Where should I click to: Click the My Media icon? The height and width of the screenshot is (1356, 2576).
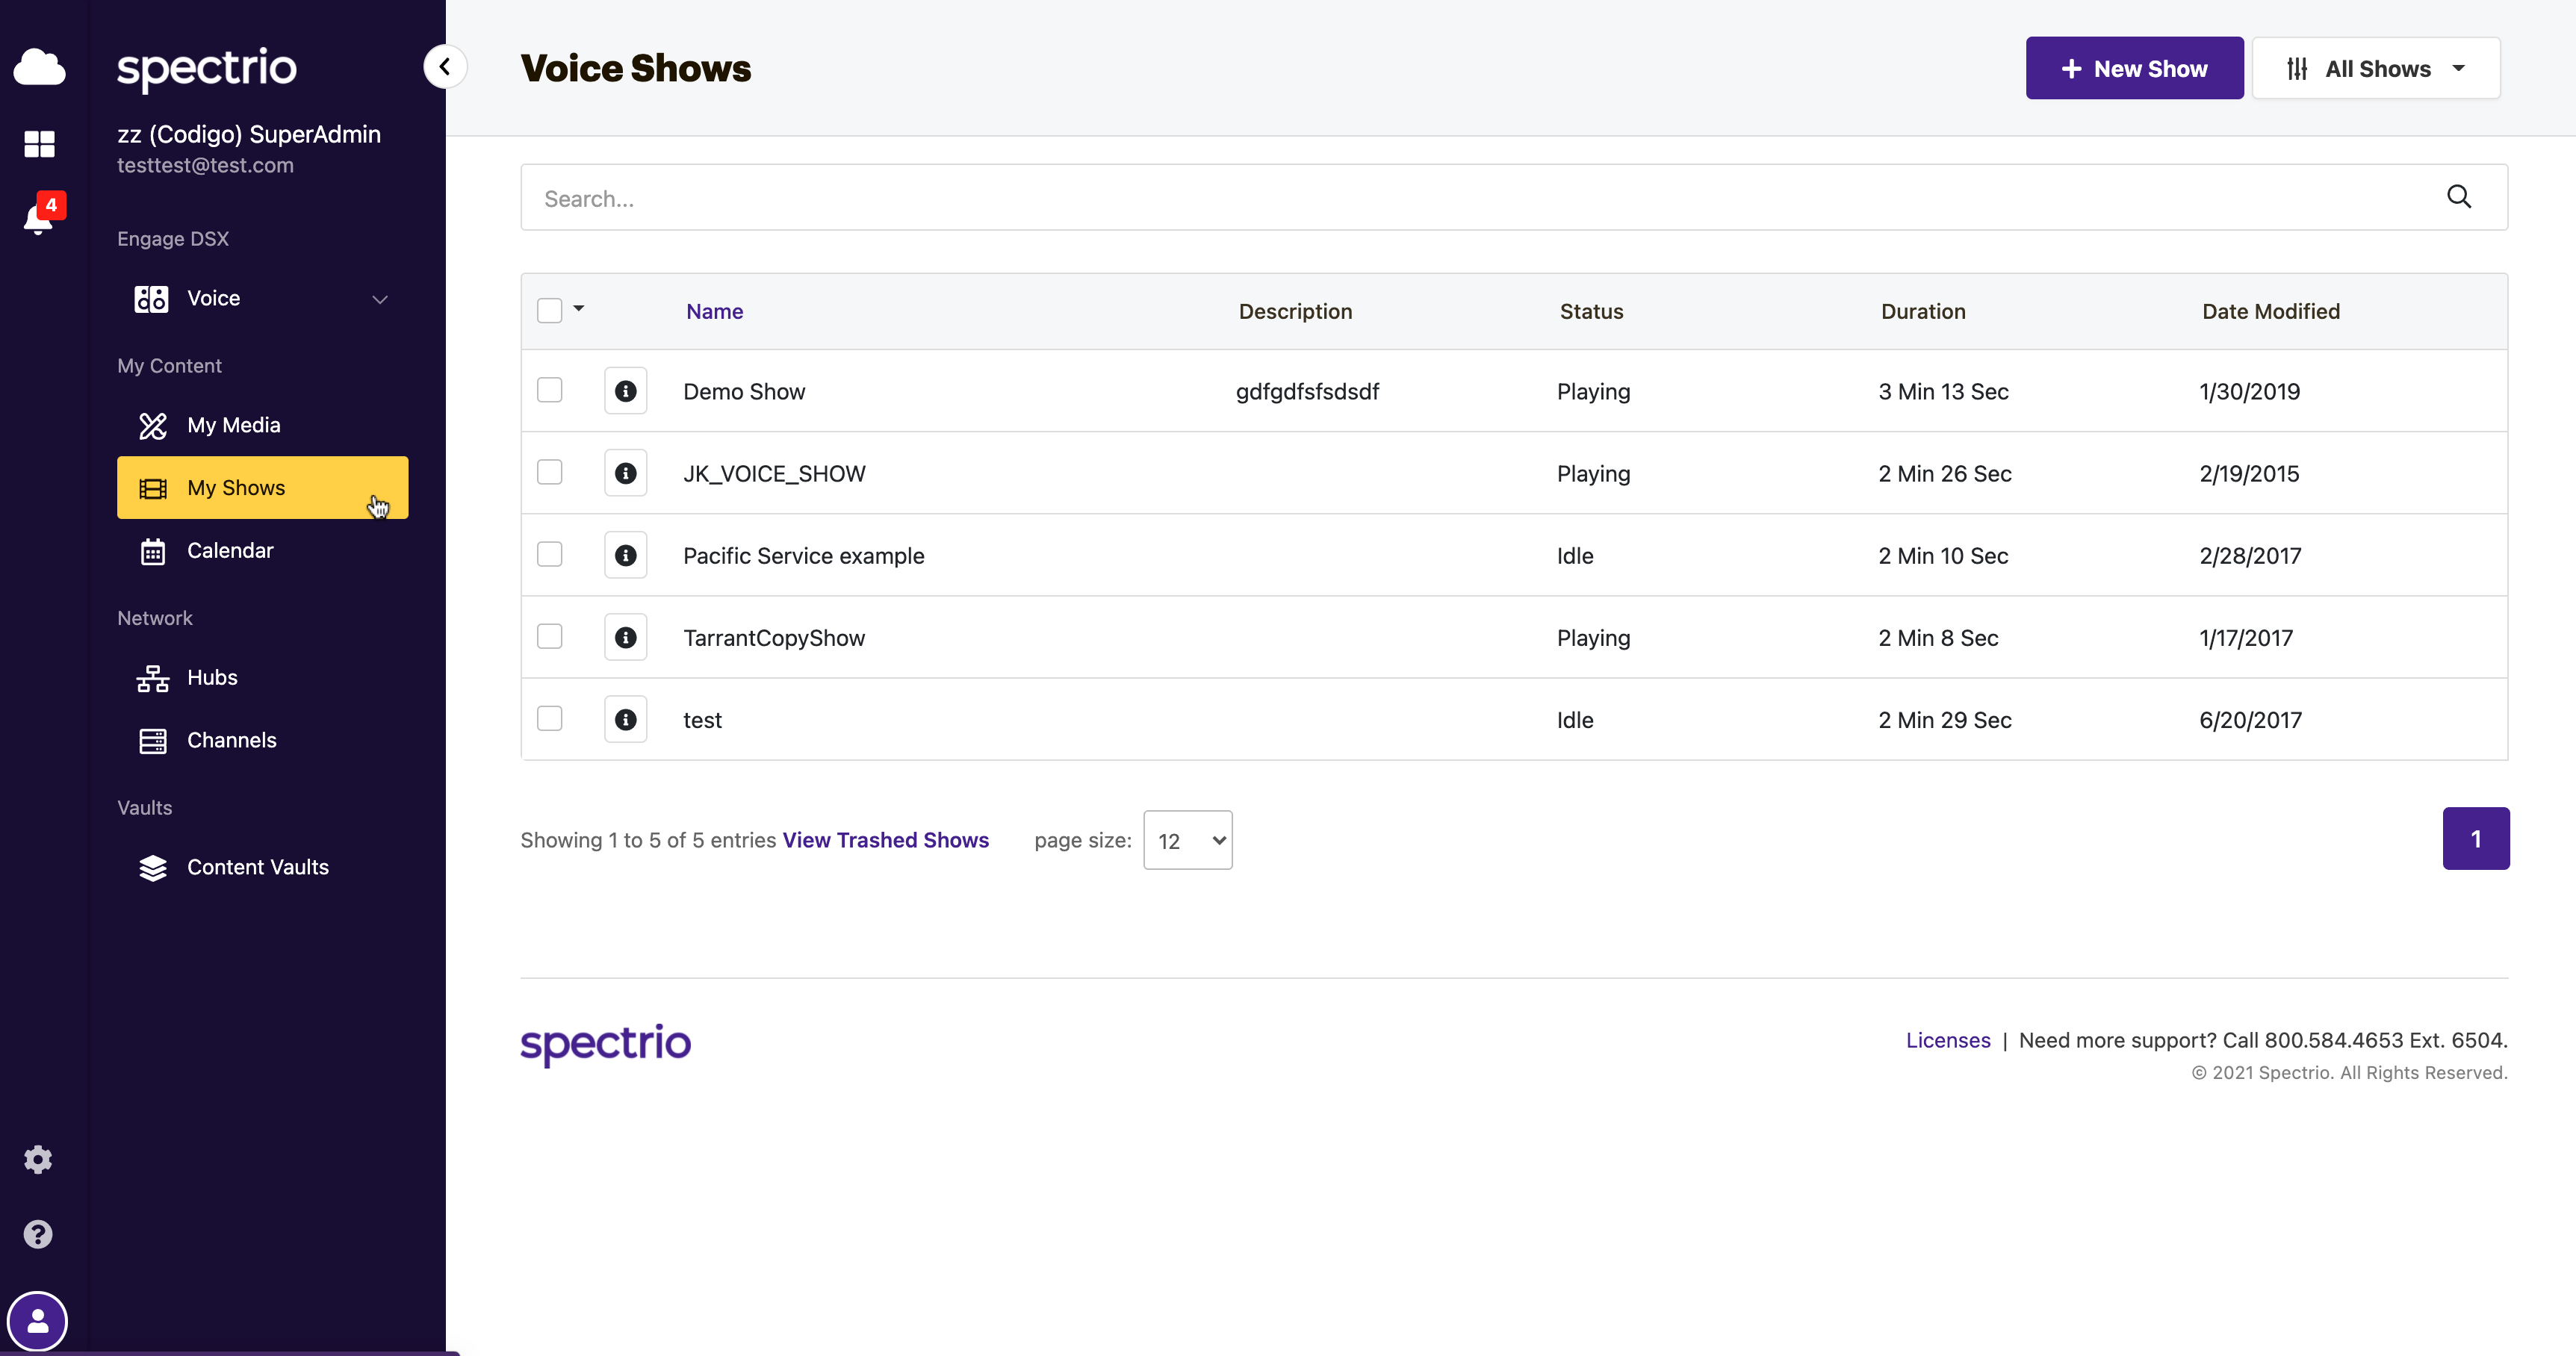(x=153, y=425)
